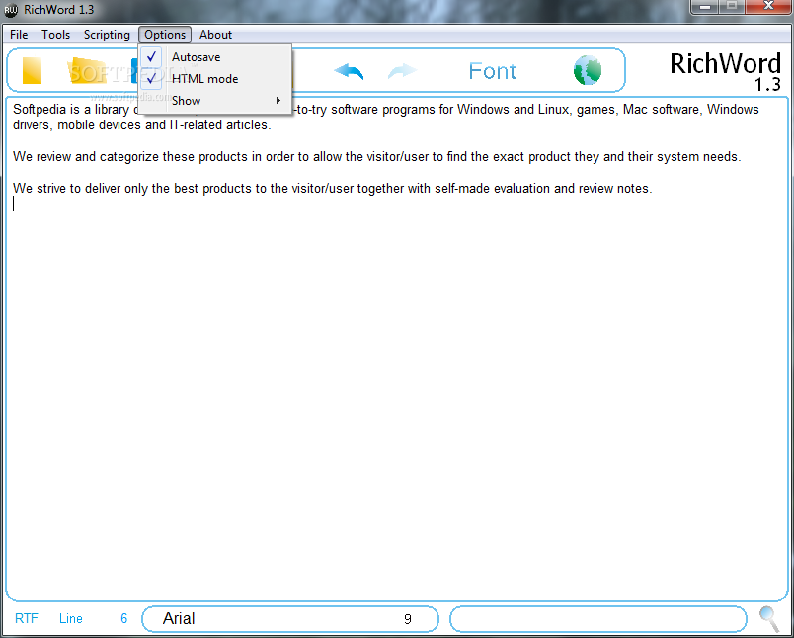Click the line "drivers, mobile devices and IT-related articles."
Screen dimensions: 794x638
pos(142,125)
